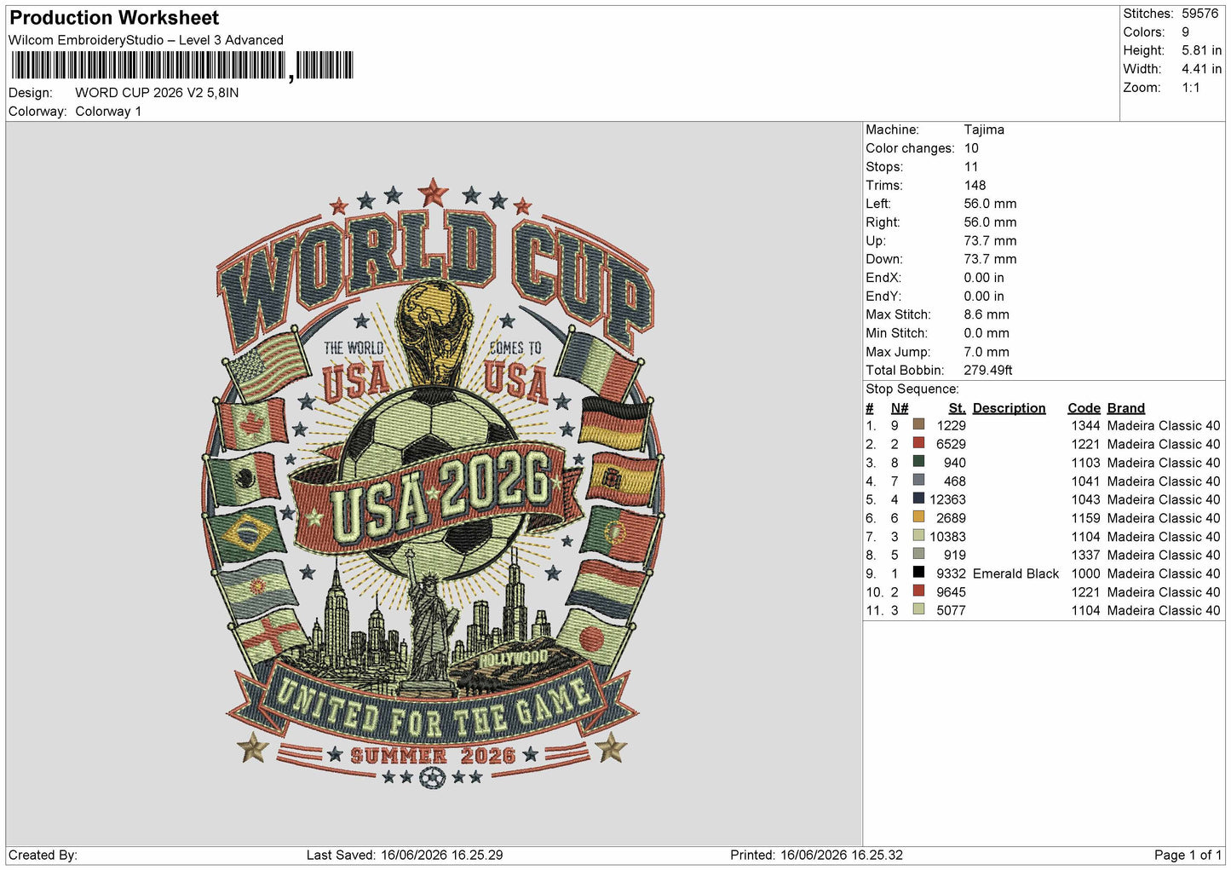Click the 'Stop Sequence:' label
The height and width of the screenshot is (870, 1231).
pos(912,389)
